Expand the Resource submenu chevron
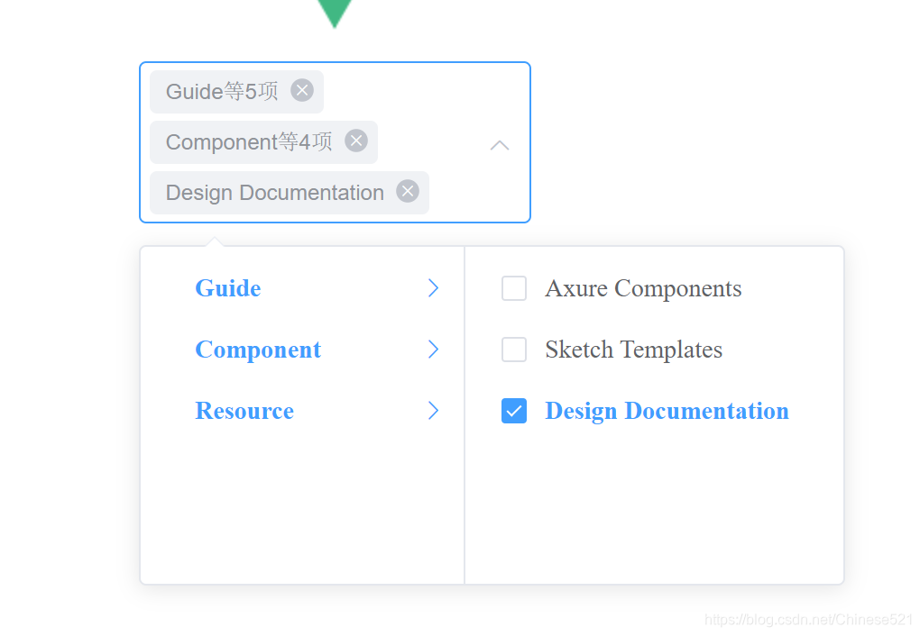920x636 pixels. point(433,410)
